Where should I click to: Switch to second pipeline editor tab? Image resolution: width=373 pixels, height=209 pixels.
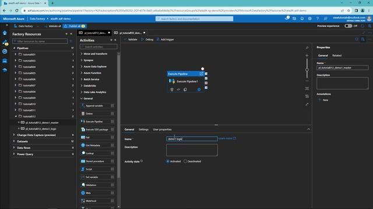[x=129, y=33]
